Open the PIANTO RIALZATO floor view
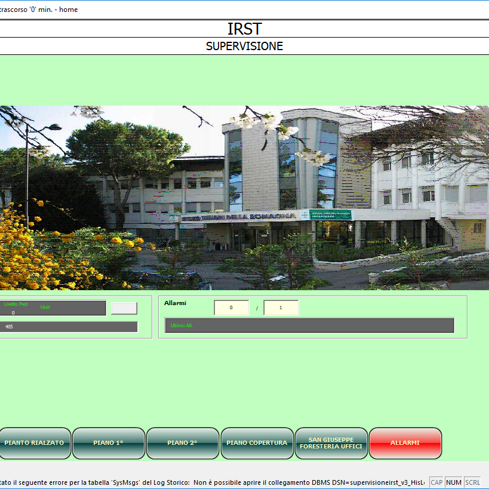Screen dimensions: 489x489 (x=35, y=443)
